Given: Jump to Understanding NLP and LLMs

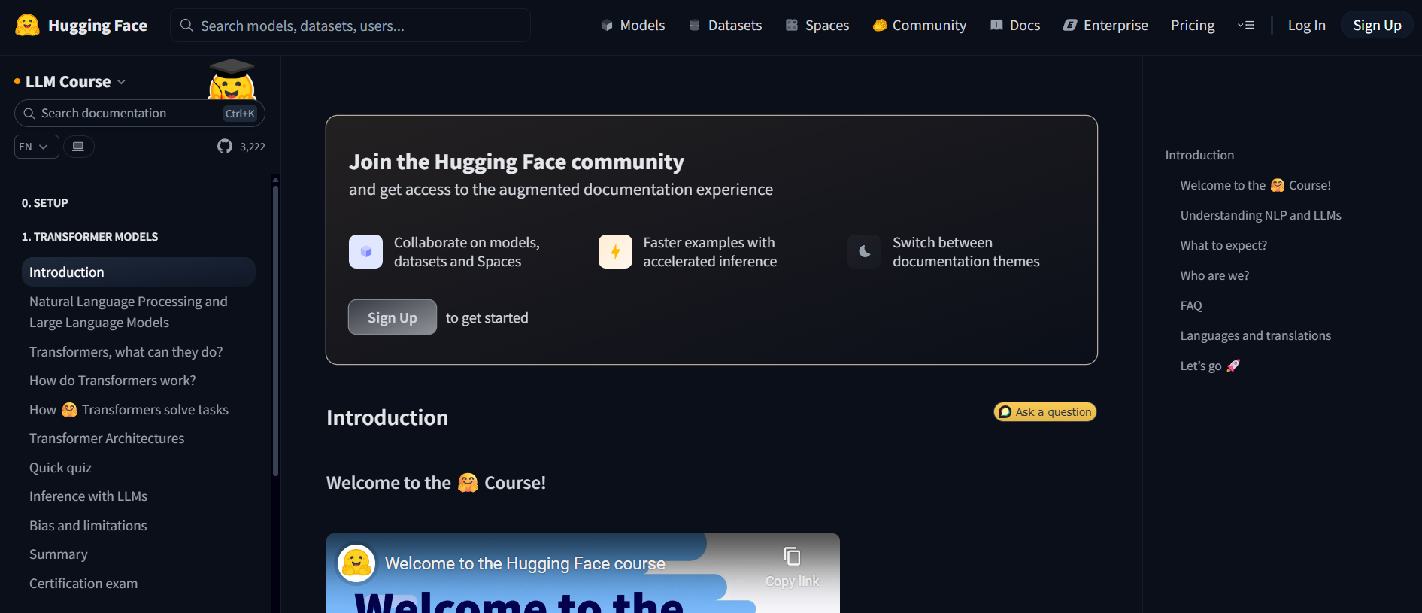Looking at the screenshot, I should tap(1260, 215).
